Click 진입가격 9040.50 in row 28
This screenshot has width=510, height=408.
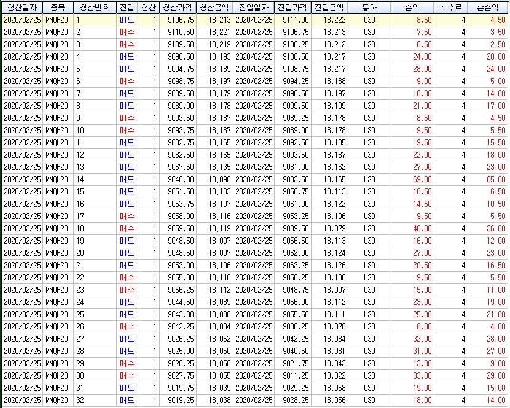click(296, 351)
